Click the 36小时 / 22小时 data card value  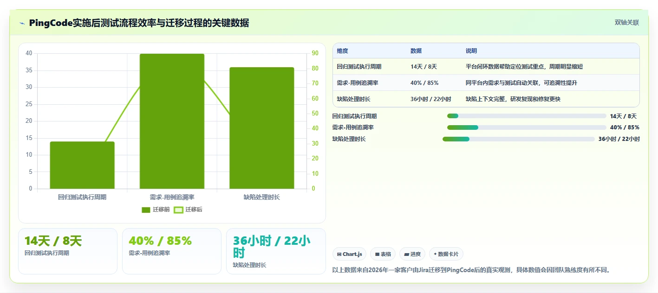point(272,247)
